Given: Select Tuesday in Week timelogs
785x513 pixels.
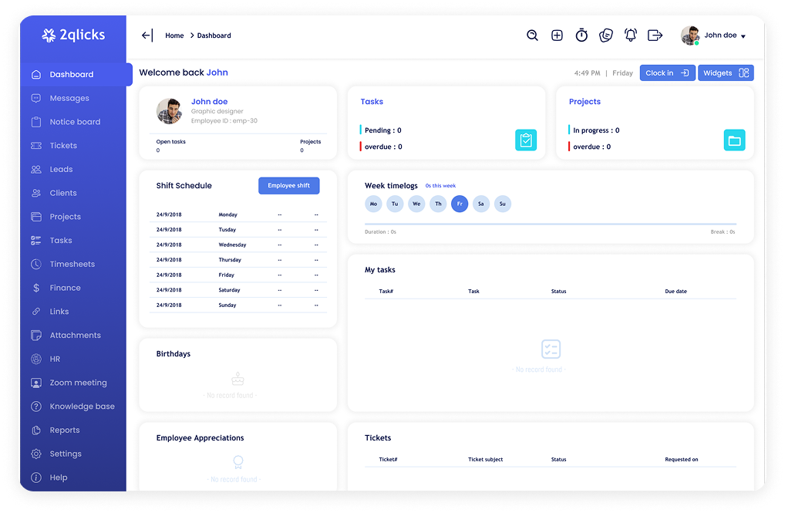Looking at the screenshot, I should (x=395, y=204).
